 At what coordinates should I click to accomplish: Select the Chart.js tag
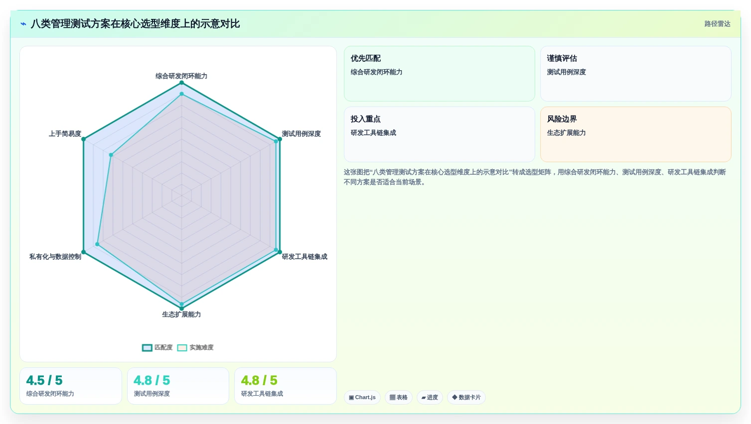coord(362,397)
